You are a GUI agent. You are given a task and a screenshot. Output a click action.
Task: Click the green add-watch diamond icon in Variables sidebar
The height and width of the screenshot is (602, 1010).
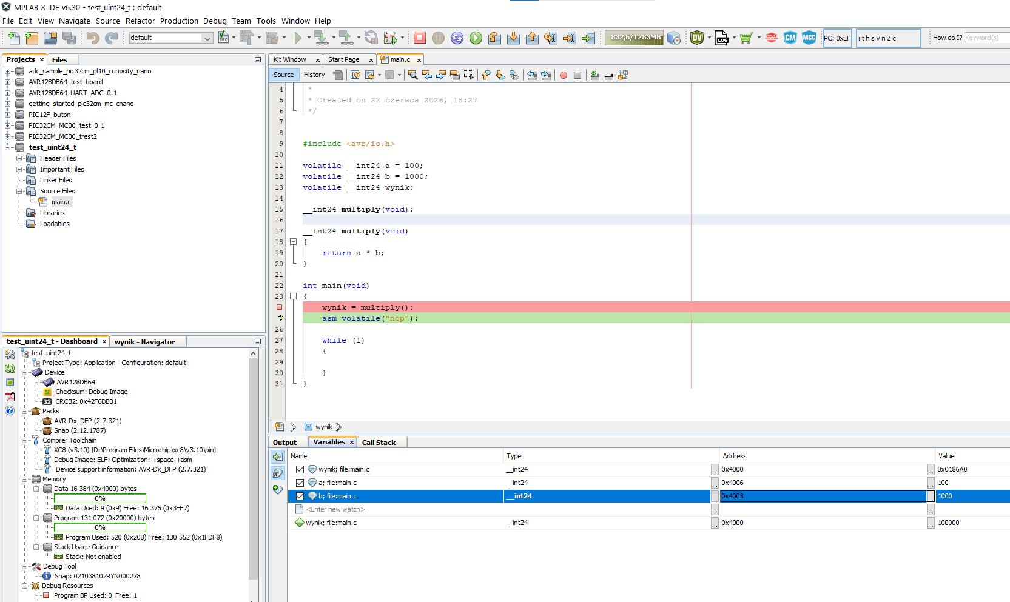[278, 489]
